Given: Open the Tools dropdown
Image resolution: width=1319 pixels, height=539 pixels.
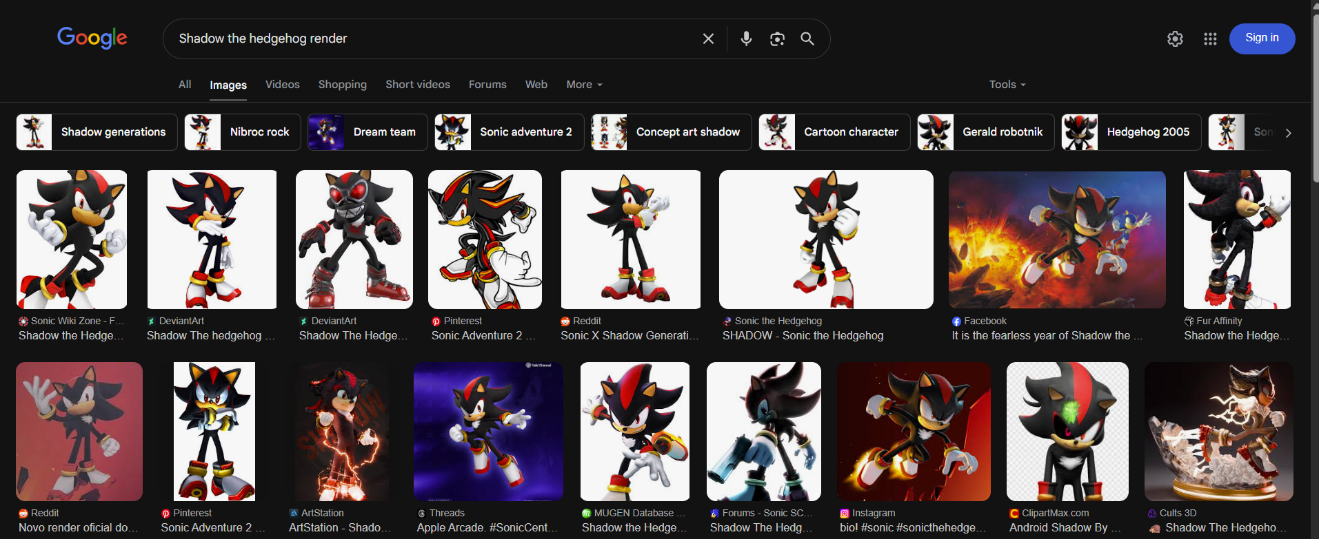Looking at the screenshot, I should pyautogui.click(x=1007, y=84).
